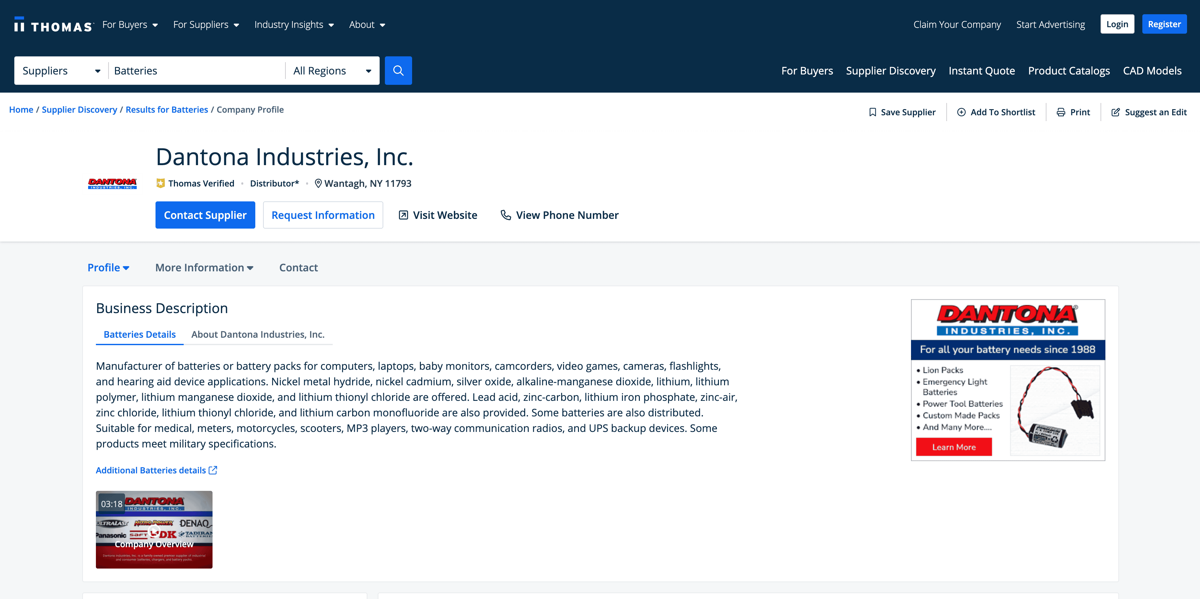Expand the More Information section menu
Image resolution: width=1200 pixels, height=599 pixels.
point(204,268)
